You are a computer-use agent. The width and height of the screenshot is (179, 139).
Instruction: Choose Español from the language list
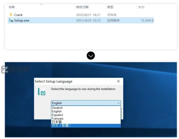[x=86, y=115]
